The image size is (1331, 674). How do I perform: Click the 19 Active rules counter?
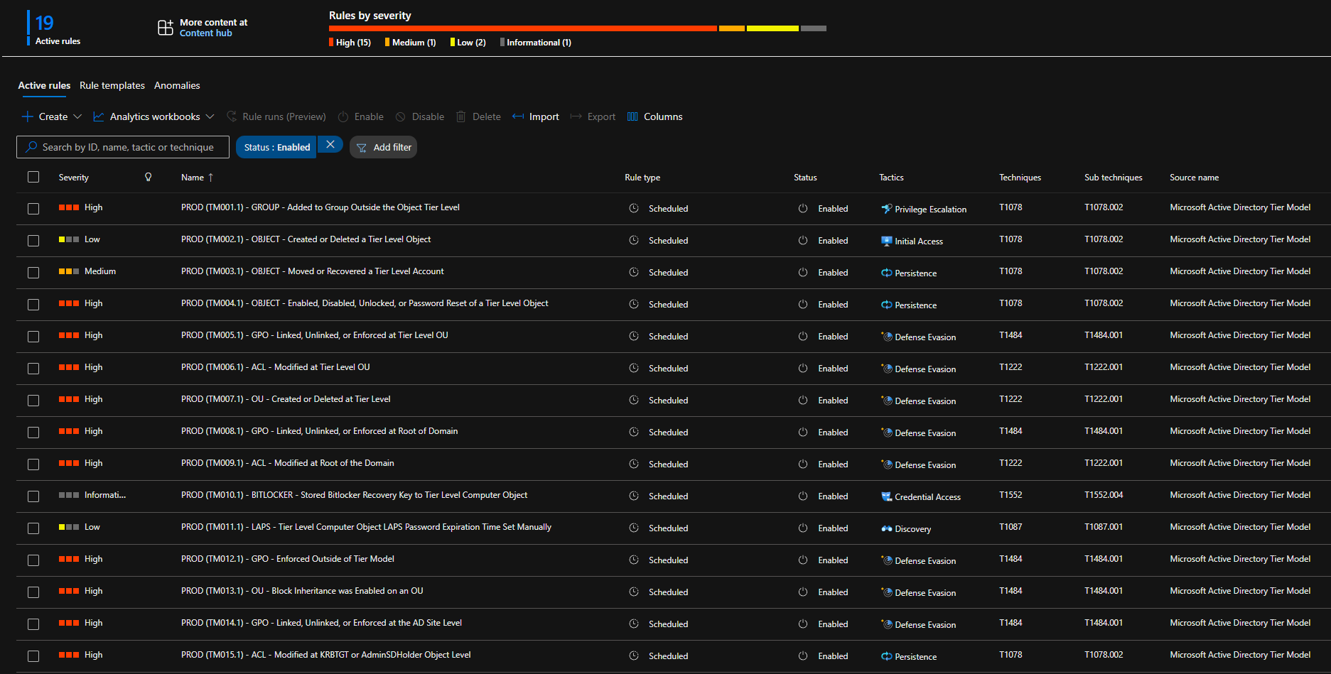(x=55, y=28)
